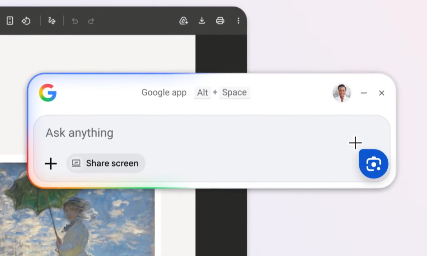Rotate the document using the rotate icon
Screen dimensions: 427x256
[x=26, y=21]
